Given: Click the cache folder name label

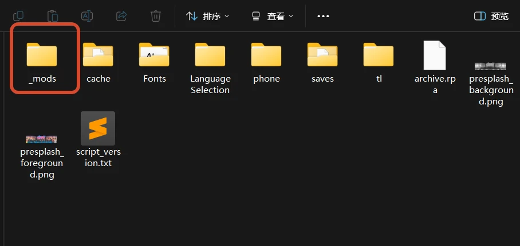Looking at the screenshot, I should (98, 79).
